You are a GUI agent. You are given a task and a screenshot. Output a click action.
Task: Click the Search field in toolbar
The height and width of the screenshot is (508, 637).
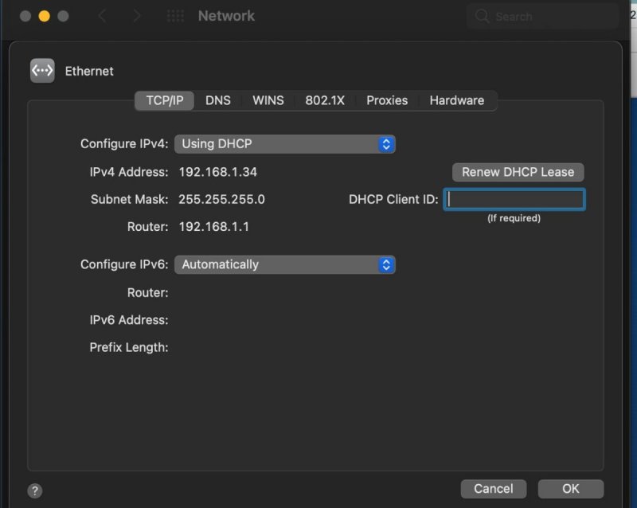[543, 16]
